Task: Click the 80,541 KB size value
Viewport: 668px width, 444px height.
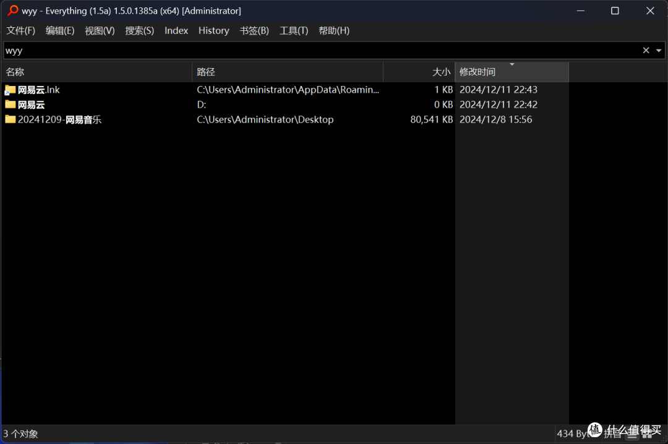Action: pos(432,119)
